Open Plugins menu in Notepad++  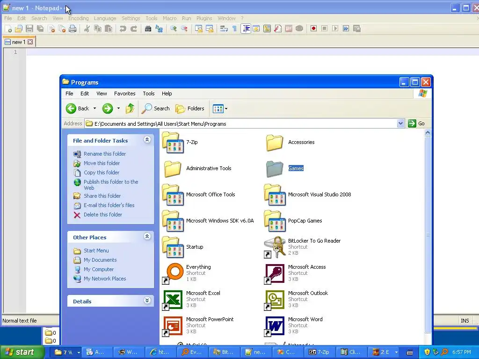(204, 18)
